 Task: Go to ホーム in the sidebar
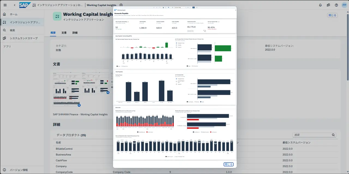(14, 14)
